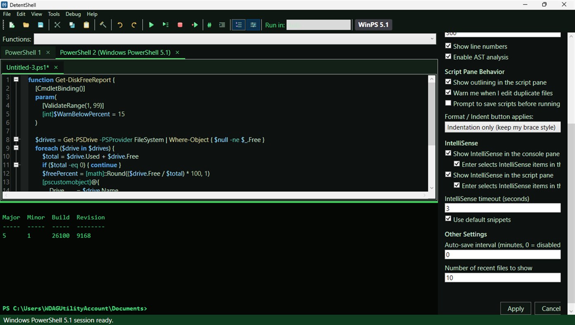Open a script with the folder icon
The image size is (575, 325).
coord(26,25)
